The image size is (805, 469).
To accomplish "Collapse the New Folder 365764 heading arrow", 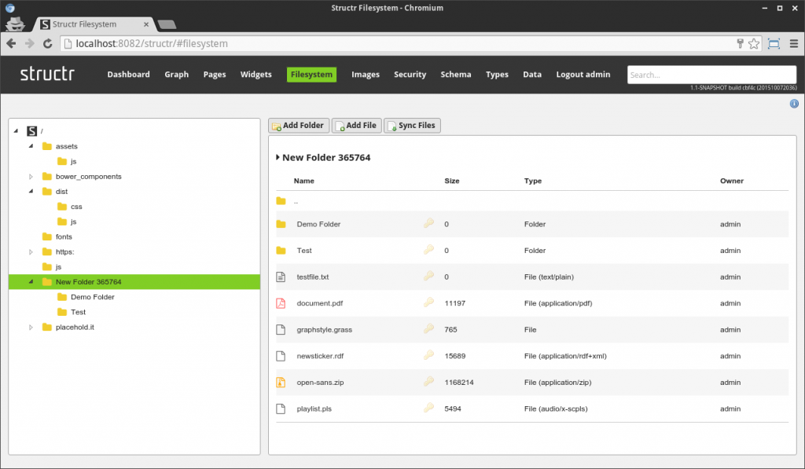I will click(277, 157).
